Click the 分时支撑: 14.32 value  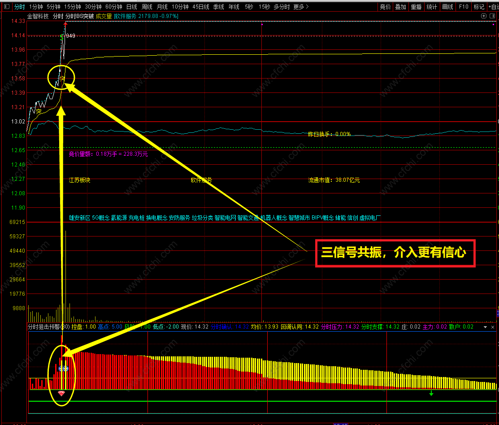[380, 327]
